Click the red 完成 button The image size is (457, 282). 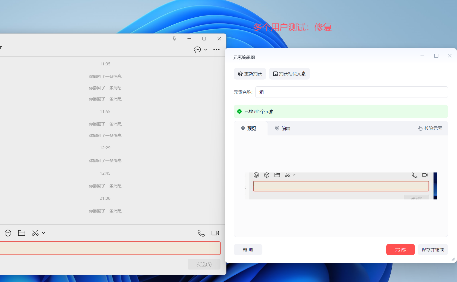point(400,250)
